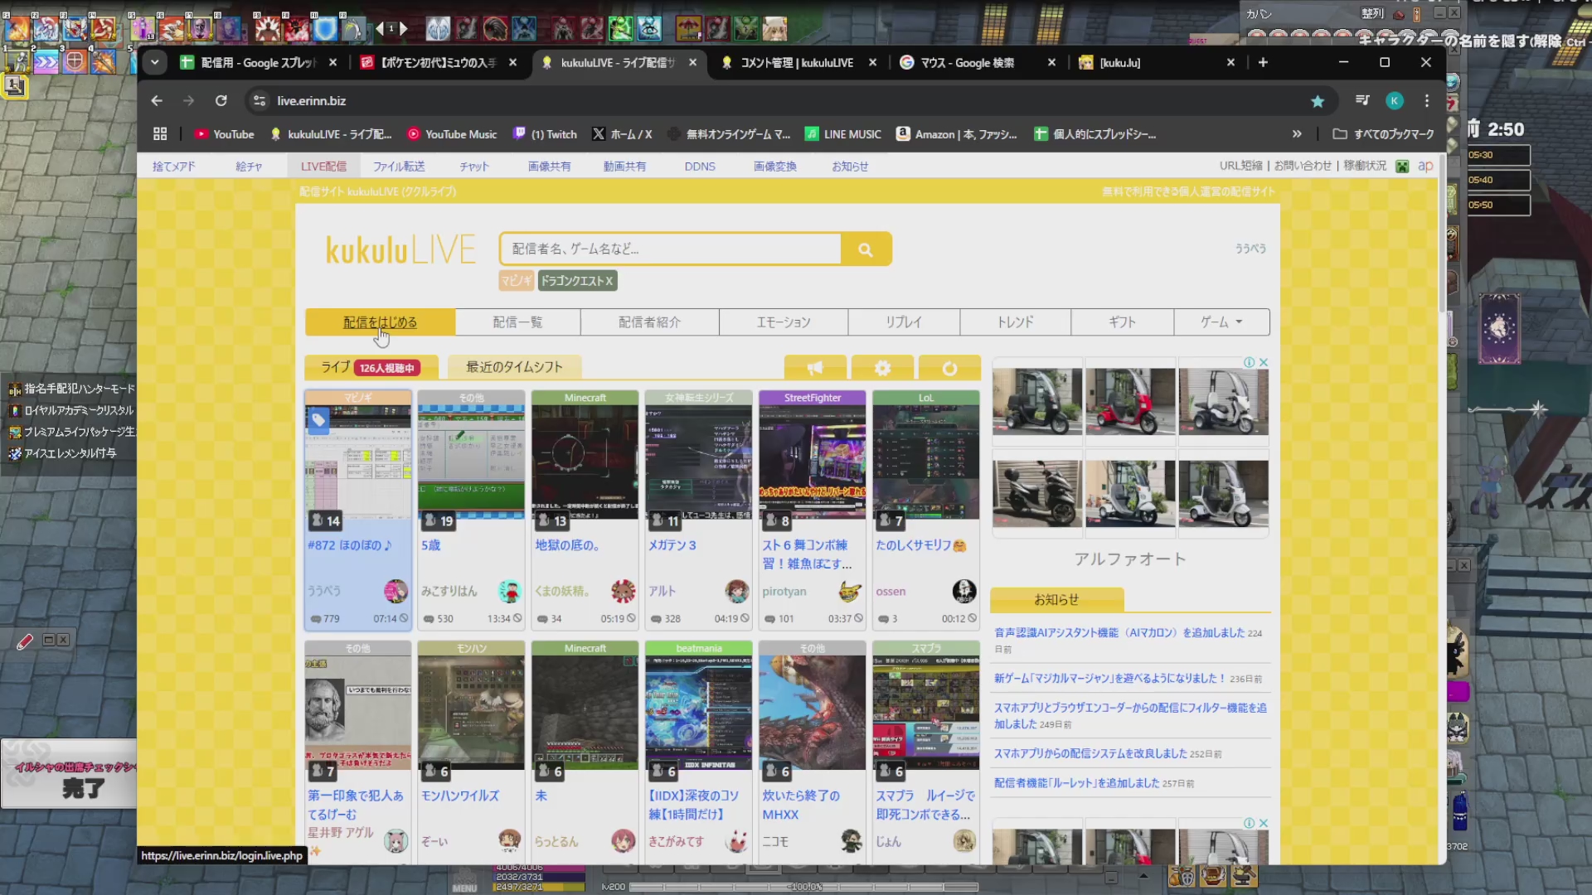Open the Chrome three-dot menu
Image resolution: width=1592 pixels, height=895 pixels.
pyautogui.click(x=1427, y=101)
